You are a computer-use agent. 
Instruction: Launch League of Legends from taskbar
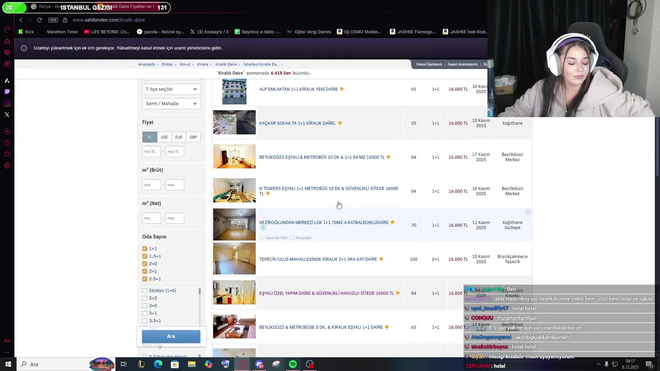141,364
